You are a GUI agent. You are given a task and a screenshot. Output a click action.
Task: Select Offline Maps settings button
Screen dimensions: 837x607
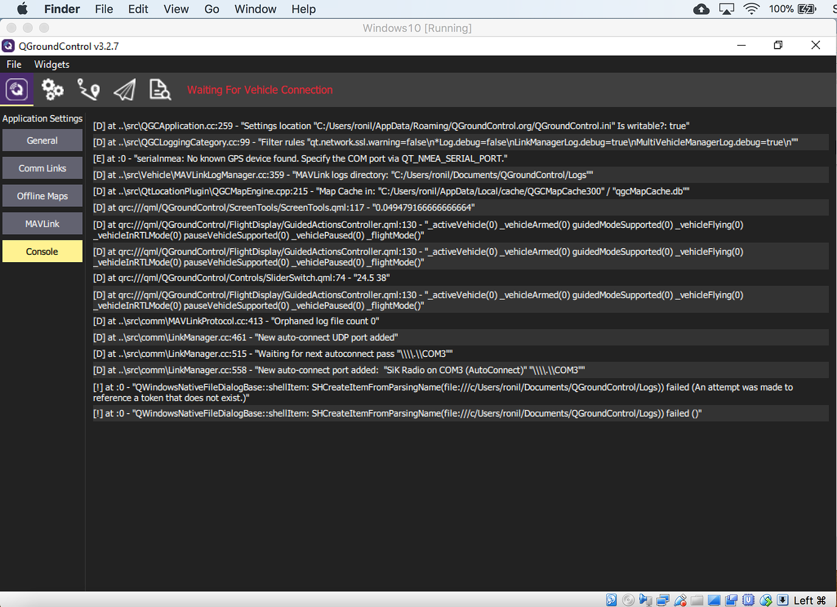pos(42,196)
